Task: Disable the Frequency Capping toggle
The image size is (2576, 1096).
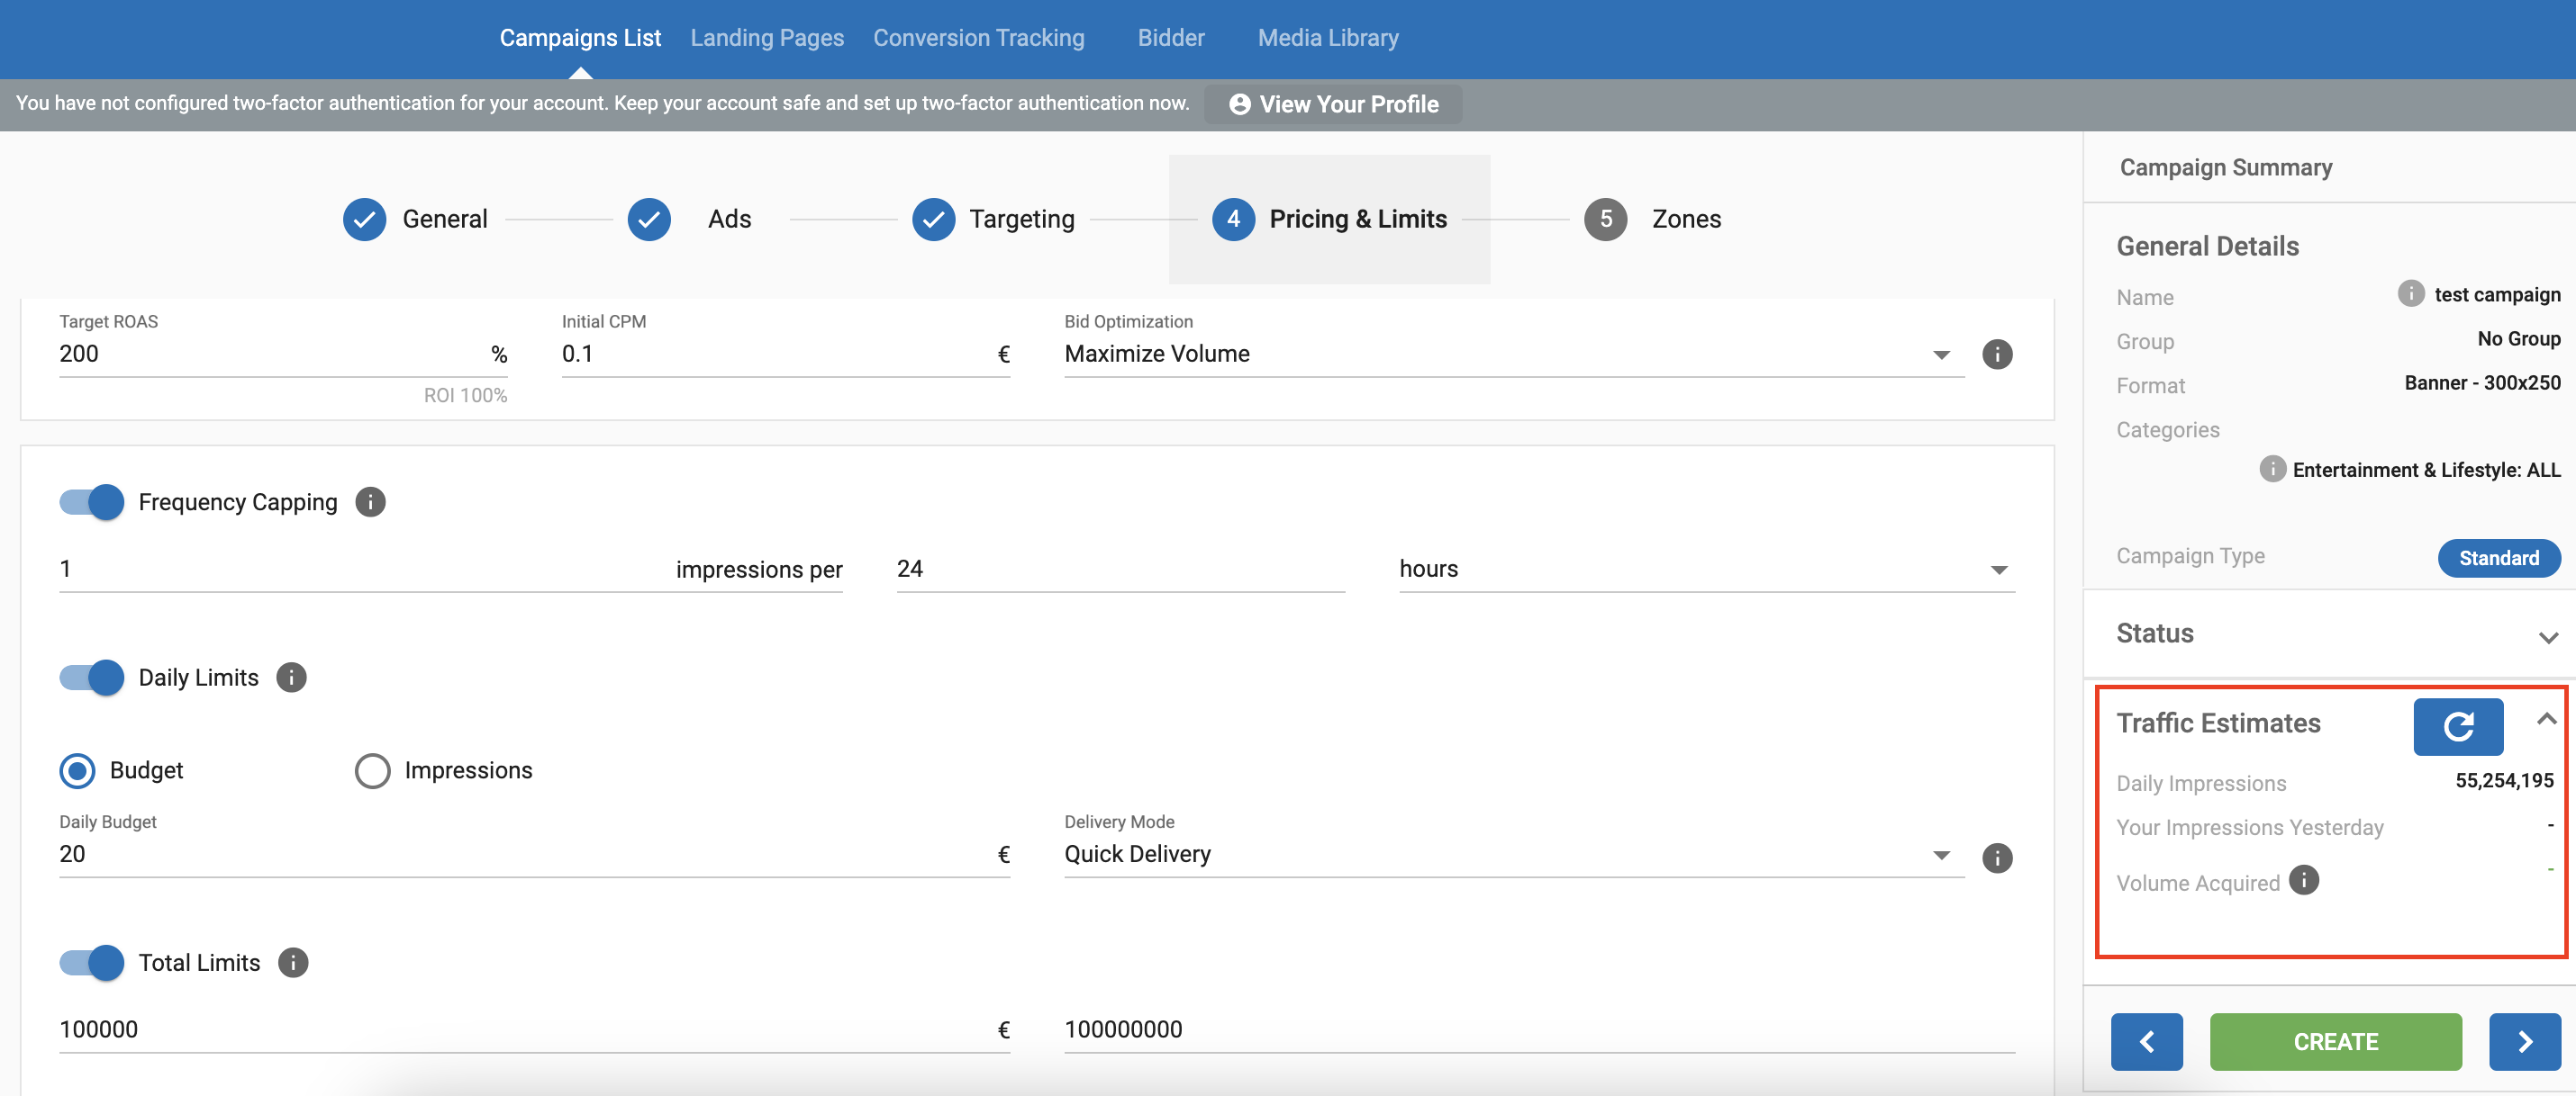Action: point(92,501)
